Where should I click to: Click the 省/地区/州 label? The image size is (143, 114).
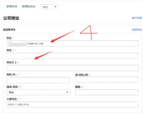[82, 75]
